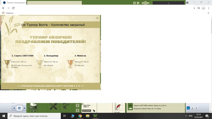Go back in the browser
Image resolution: width=212 pixels, height=119 pixels.
point(3,8)
